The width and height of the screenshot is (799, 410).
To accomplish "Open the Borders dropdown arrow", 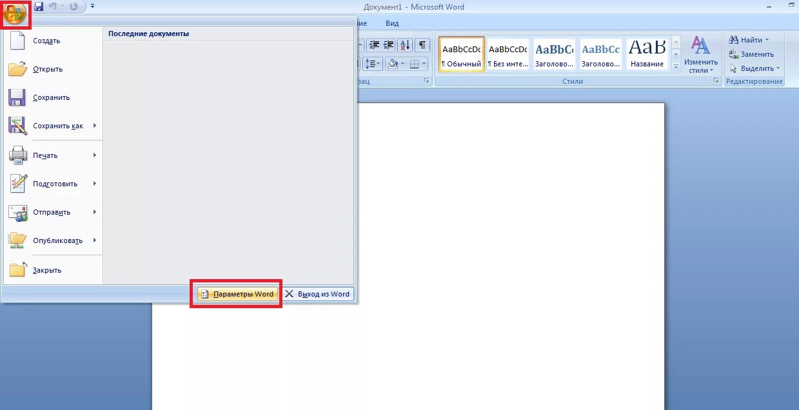I will coord(424,64).
